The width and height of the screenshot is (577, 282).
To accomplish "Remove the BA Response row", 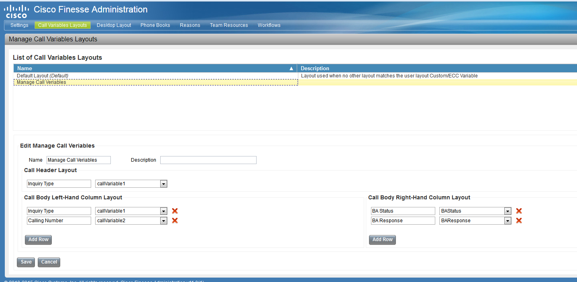I will point(519,221).
